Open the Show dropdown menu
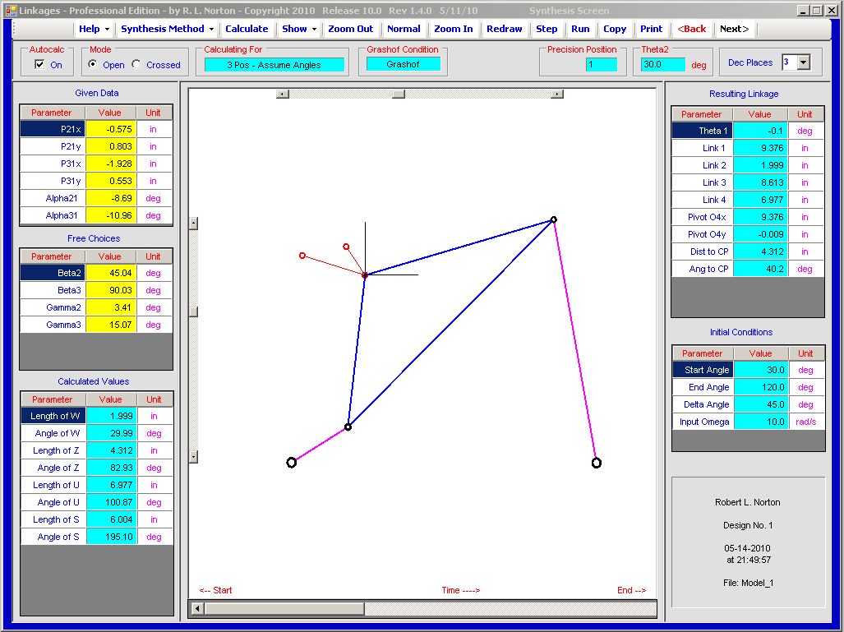844x632 pixels. pos(299,29)
